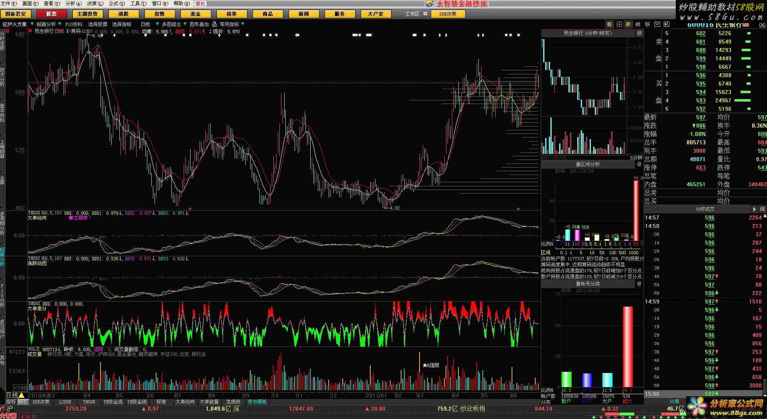Click the 日线 yellow triangle icon
Viewport: 767px width, 419px height.
tap(22, 395)
